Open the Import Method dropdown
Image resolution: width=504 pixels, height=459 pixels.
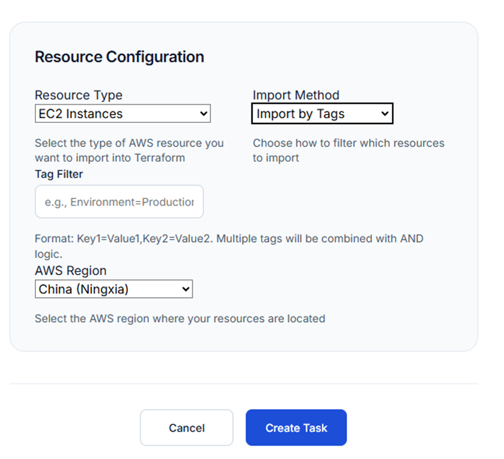pyautogui.click(x=322, y=114)
